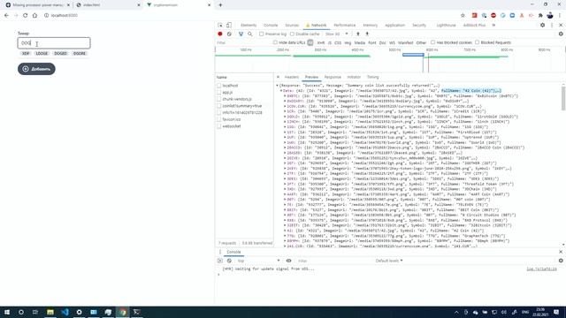
Task: Open Chrome from the taskbar
Action: pyautogui.click(x=123, y=312)
